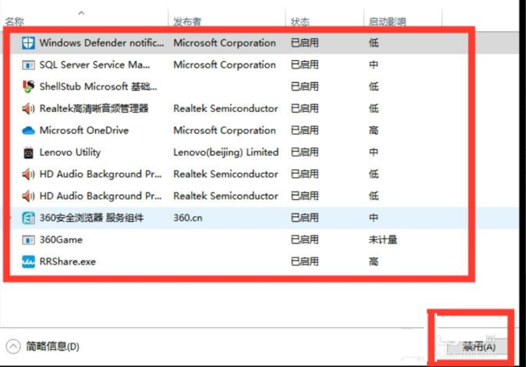This screenshot has width=526, height=367.
Task: Collapse details via 简略信息(D) arrow icon
Action: tap(14, 347)
